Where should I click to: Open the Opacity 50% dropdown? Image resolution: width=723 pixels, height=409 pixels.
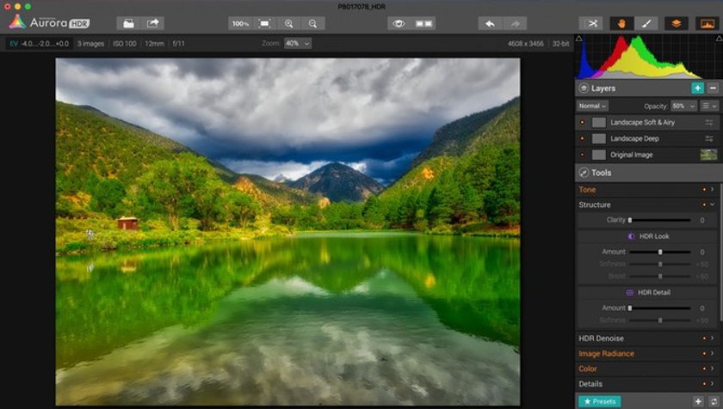tap(683, 106)
